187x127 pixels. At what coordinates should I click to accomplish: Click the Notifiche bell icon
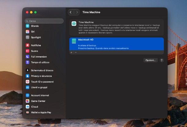pos(28,45)
